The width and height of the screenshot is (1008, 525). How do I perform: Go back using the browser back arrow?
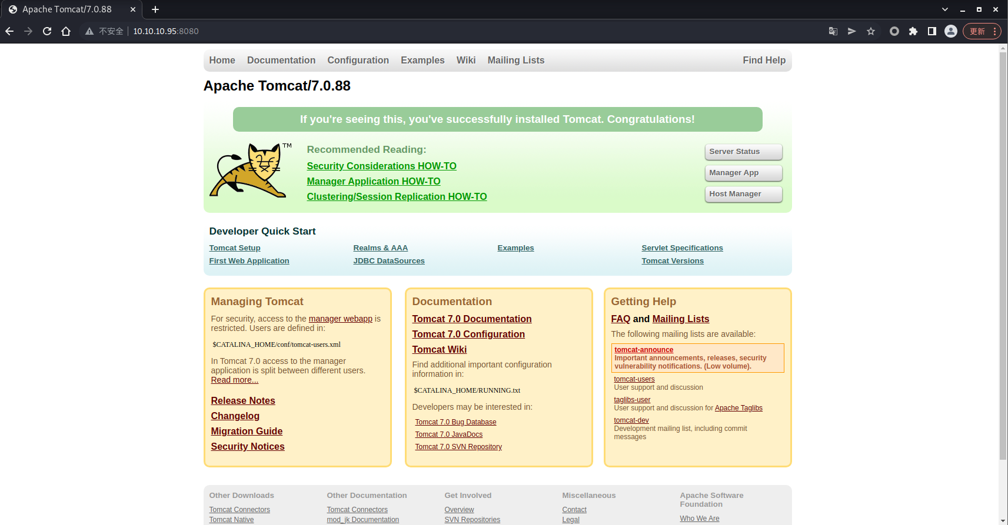click(x=9, y=31)
